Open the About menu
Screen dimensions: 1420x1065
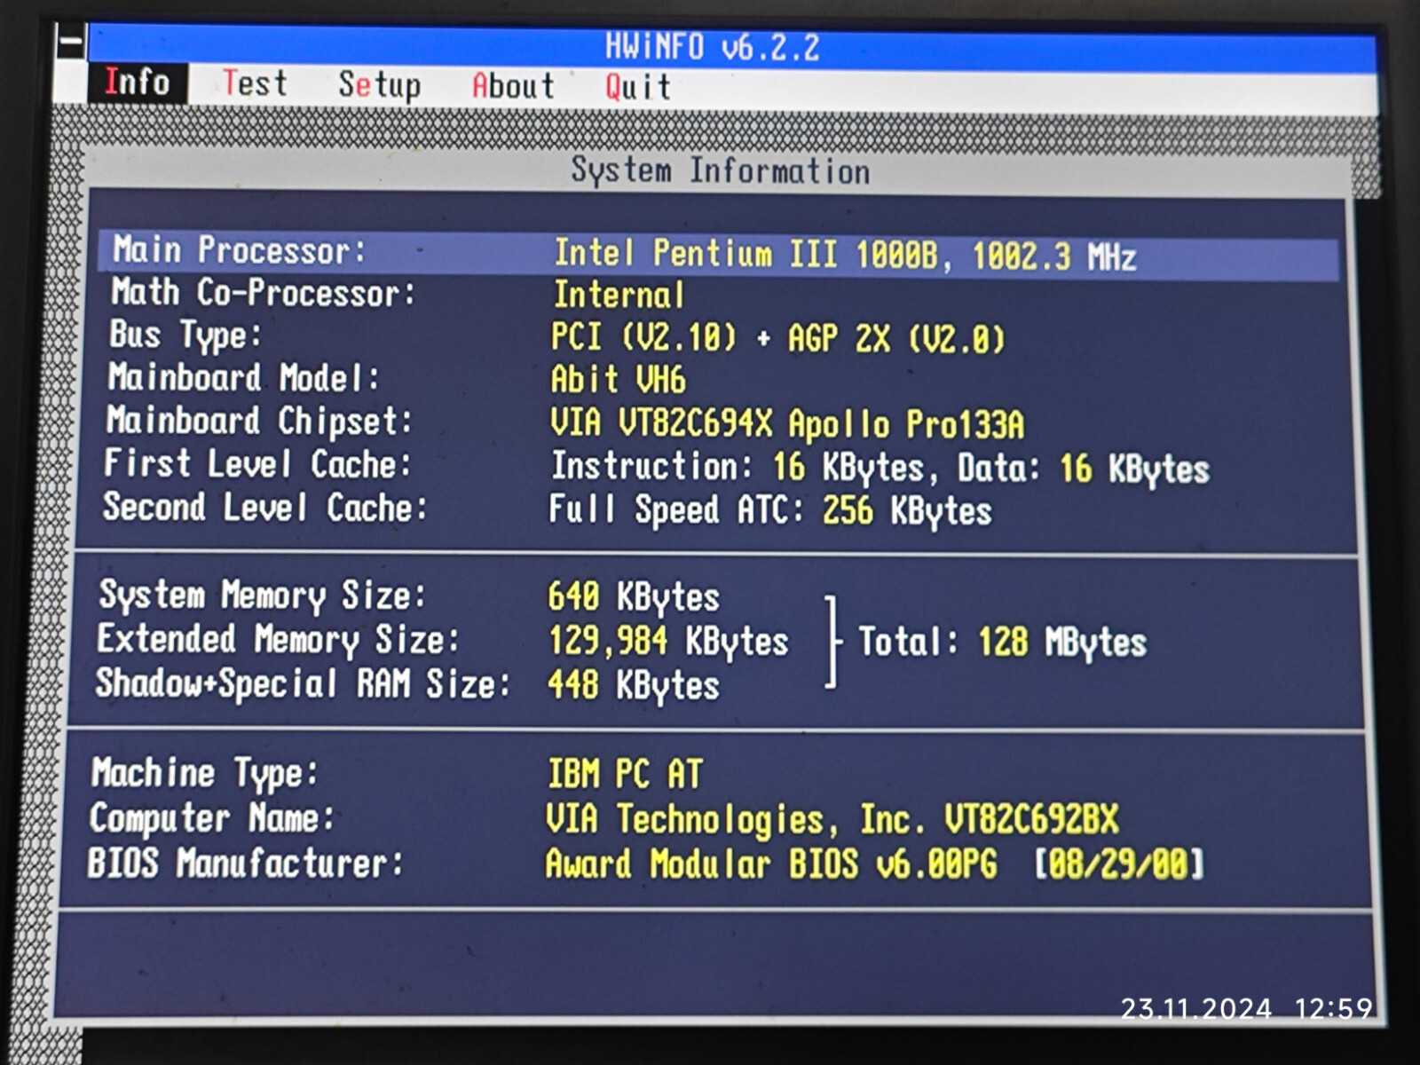pos(513,86)
